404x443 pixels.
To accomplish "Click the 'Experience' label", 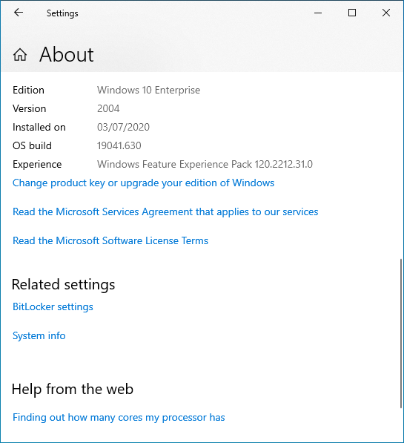I will tap(37, 165).
